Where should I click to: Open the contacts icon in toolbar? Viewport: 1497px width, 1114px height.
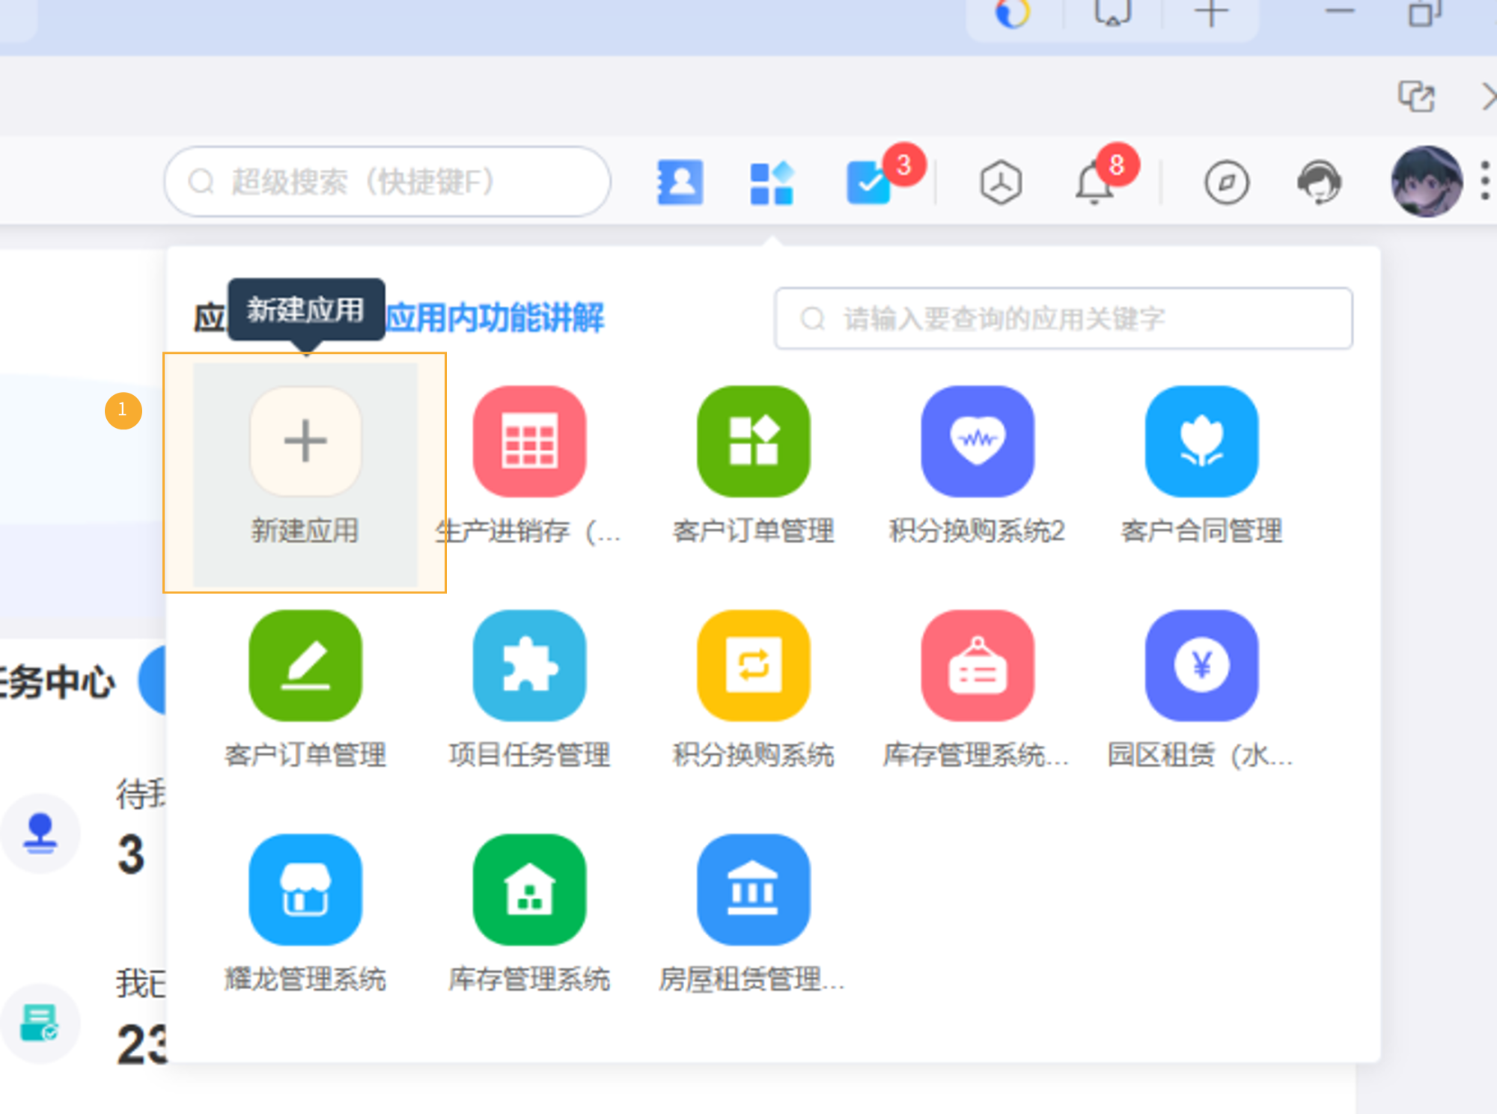point(680,182)
